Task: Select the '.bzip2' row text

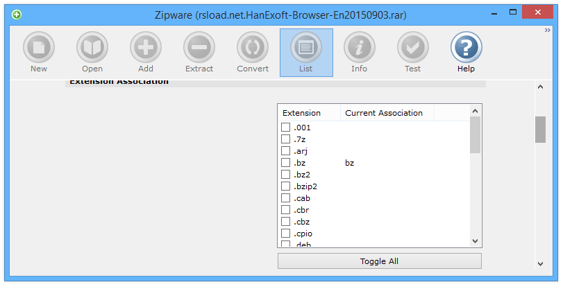Action: point(305,186)
